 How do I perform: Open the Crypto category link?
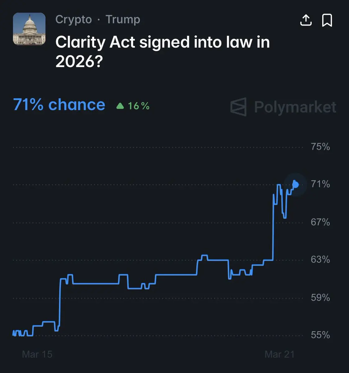point(74,20)
